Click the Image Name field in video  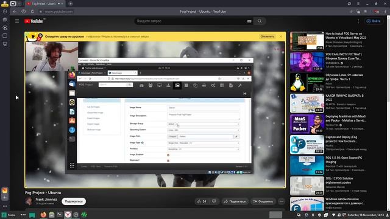click(204, 108)
